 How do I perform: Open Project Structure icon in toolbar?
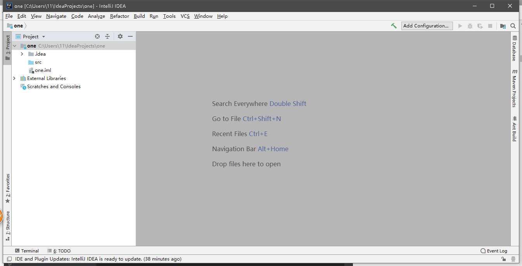click(x=503, y=26)
